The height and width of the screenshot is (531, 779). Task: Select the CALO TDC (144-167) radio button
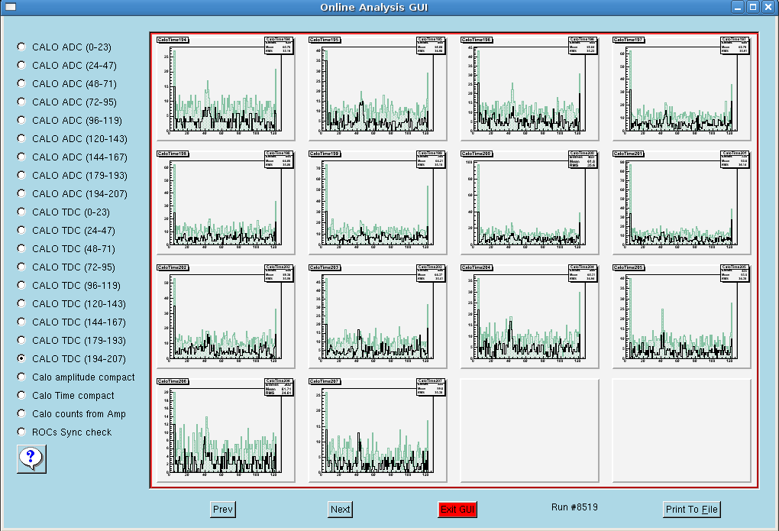tap(21, 322)
